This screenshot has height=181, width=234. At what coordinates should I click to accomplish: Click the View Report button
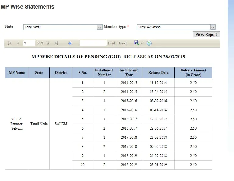click(x=206, y=34)
